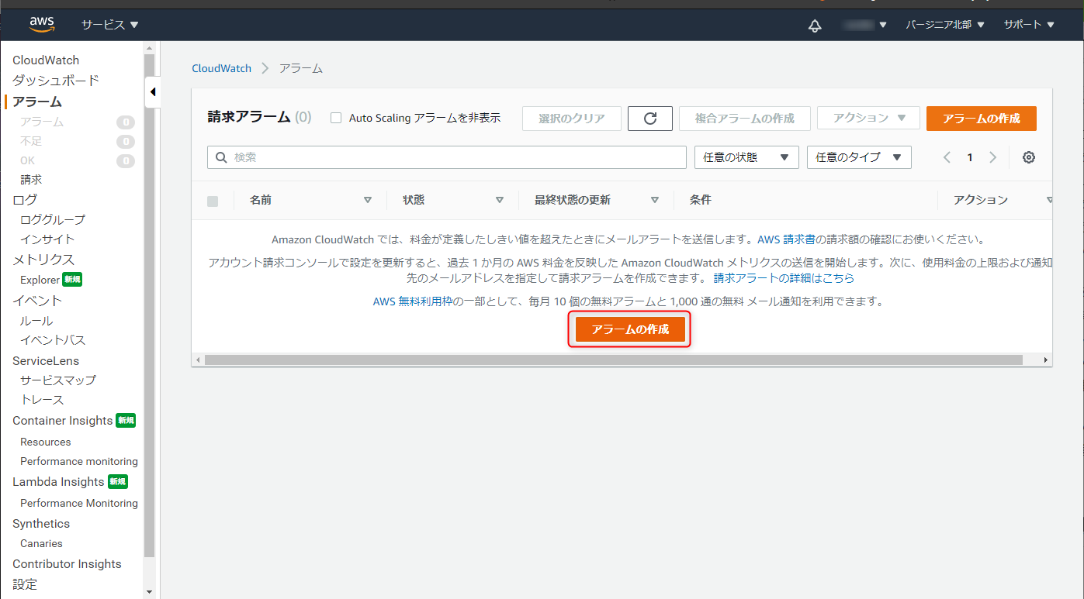Open table settings gear icon
The width and height of the screenshot is (1084, 599).
[x=1029, y=157]
